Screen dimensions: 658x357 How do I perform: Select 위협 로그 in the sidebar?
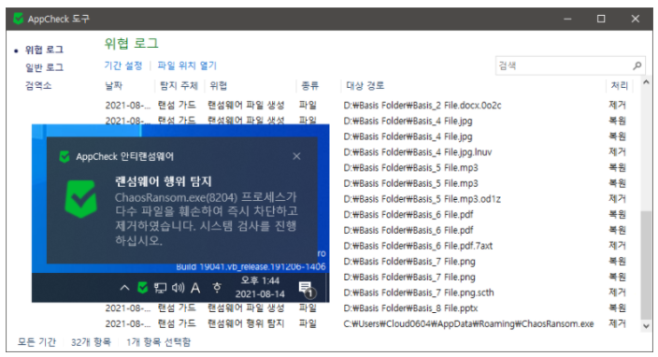[44, 50]
